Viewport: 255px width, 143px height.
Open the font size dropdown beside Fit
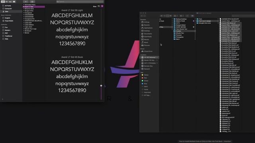[102, 6]
